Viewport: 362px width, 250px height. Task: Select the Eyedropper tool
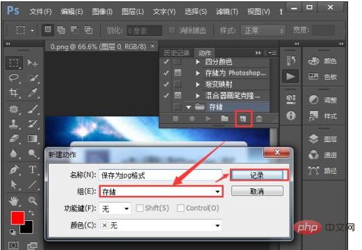pyautogui.click(x=33, y=93)
